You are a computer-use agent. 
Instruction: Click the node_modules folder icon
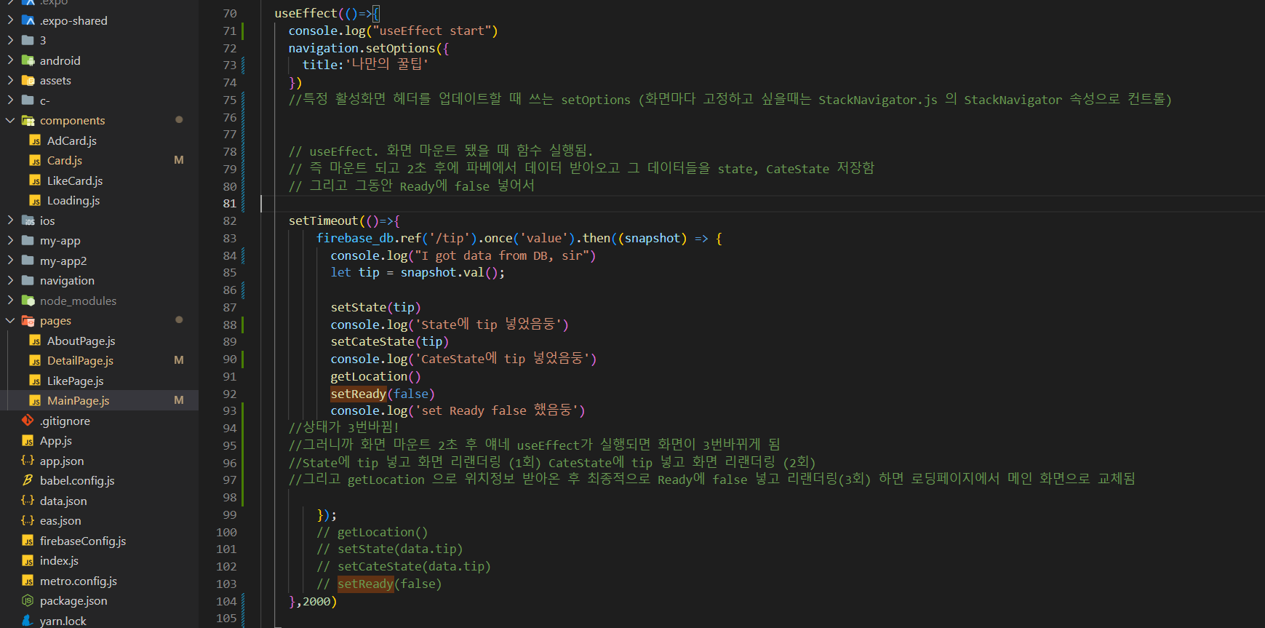(x=28, y=301)
